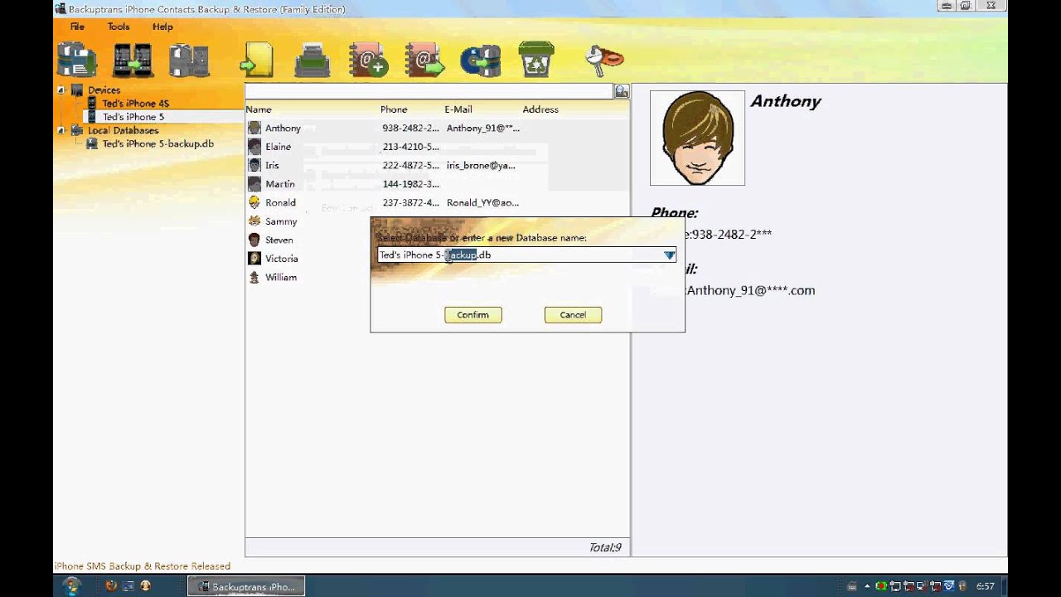Click the contacts search input field
The height and width of the screenshot is (597, 1061).
pos(429,91)
